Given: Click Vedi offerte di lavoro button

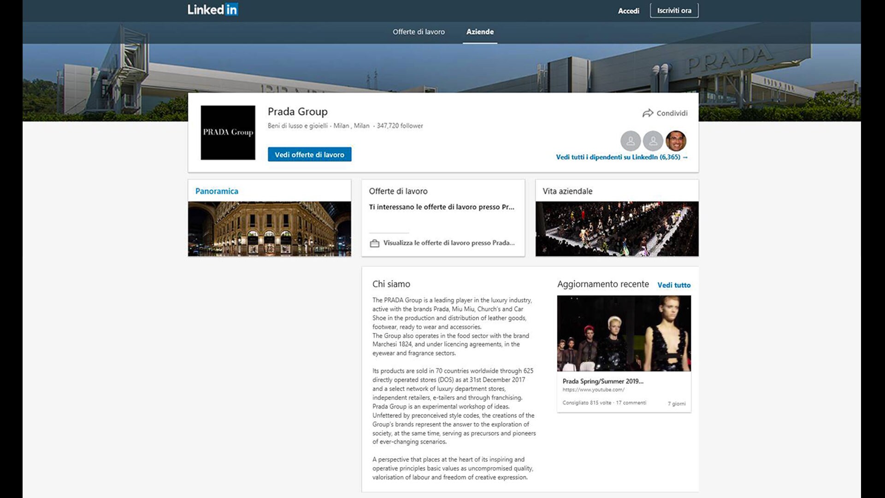Looking at the screenshot, I should tap(309, 154).
